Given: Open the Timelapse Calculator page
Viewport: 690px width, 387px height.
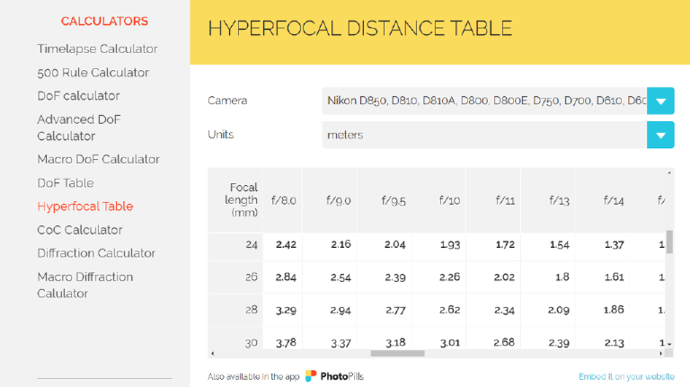Looking at the screenshot, I should click(97, 48).
